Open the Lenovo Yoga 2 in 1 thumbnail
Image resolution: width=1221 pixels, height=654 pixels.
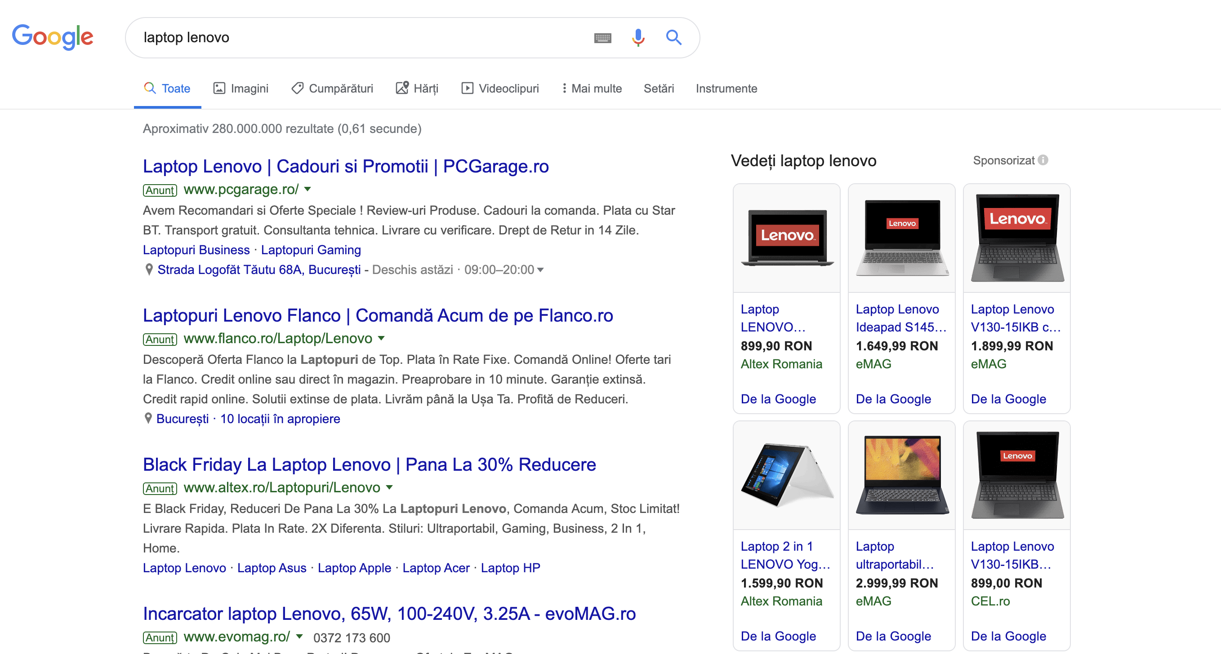[x=787, y=475]
